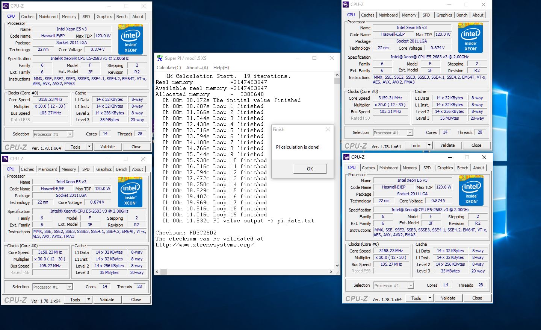Click Validate in top-left CPU-Z
The image size is (541, 330).
pyautogui.click(x=107, y=147)
